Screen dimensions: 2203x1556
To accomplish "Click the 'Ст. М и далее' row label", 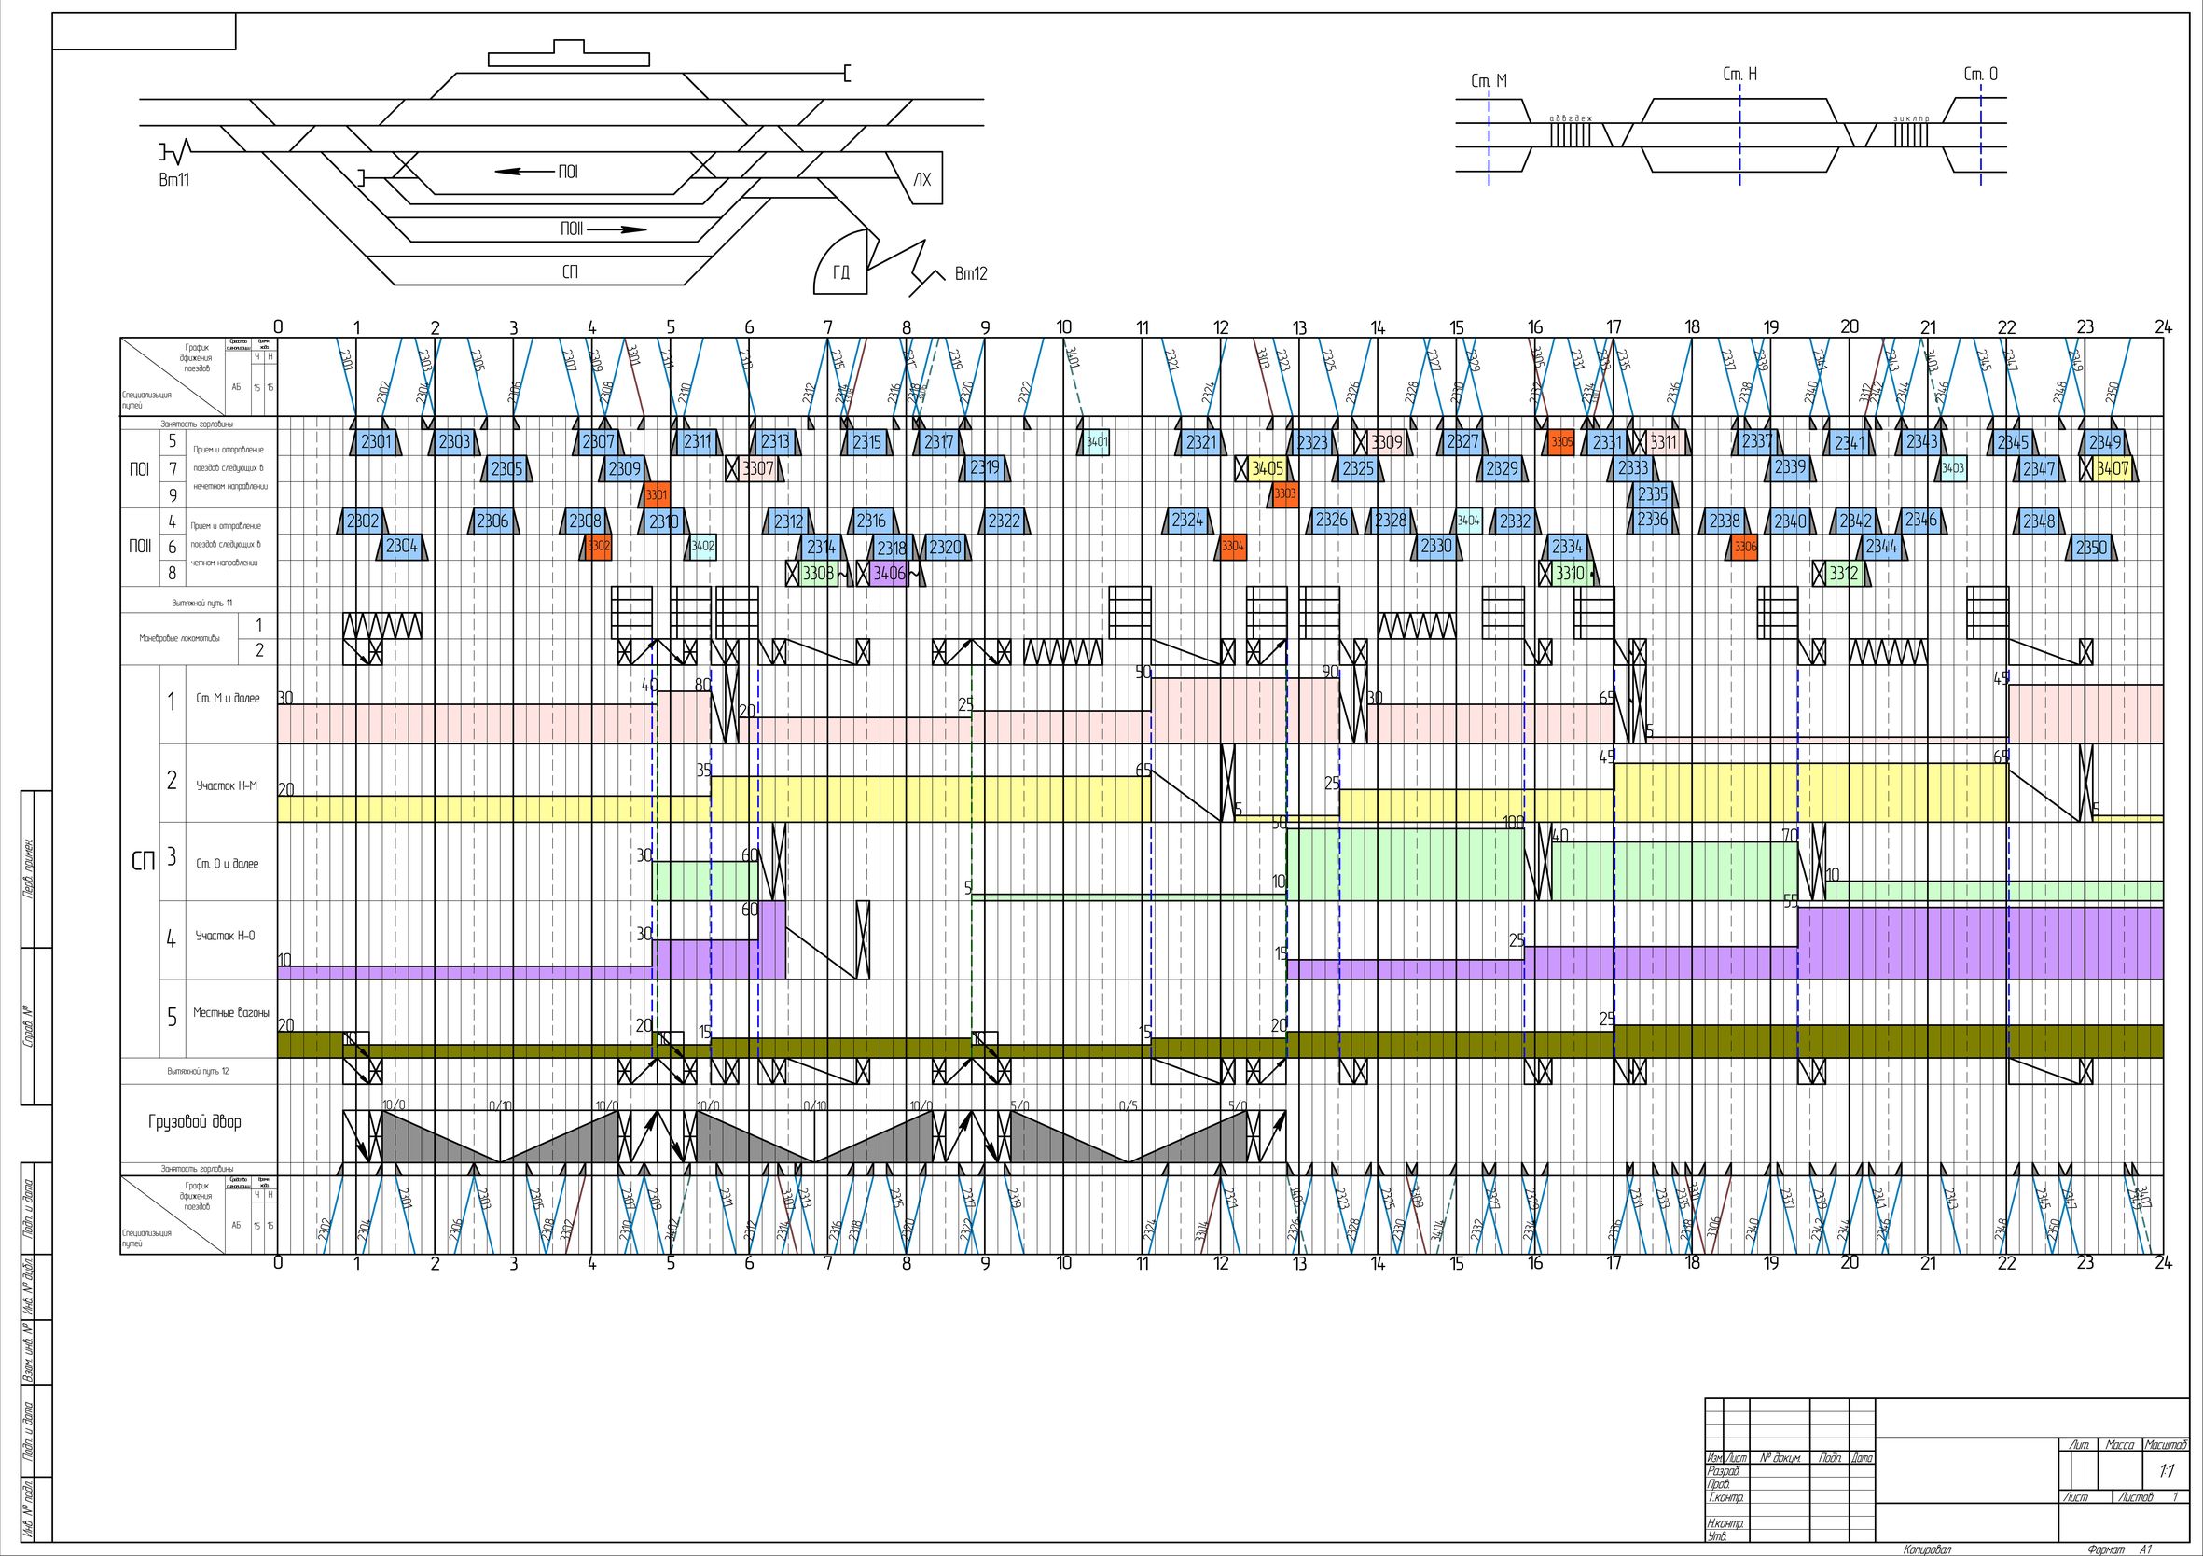I will (x=228, y=698).
